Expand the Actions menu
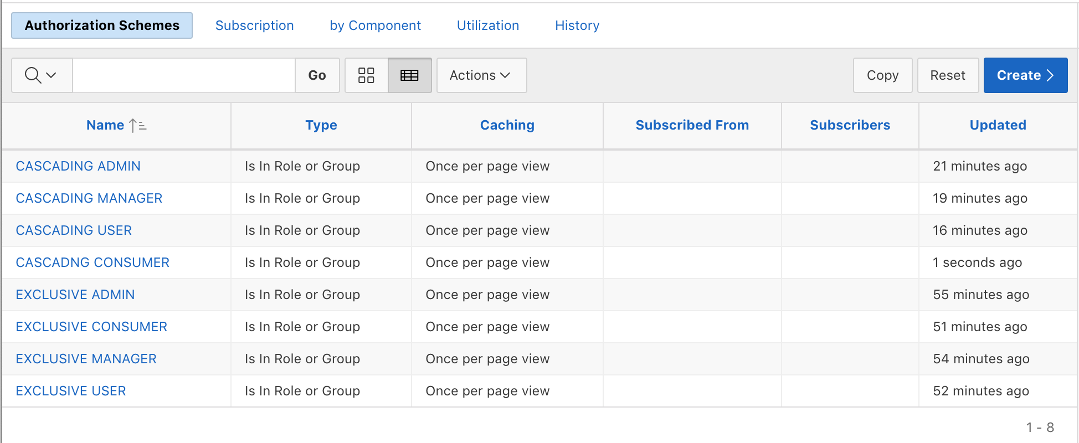 coord(481,75)
